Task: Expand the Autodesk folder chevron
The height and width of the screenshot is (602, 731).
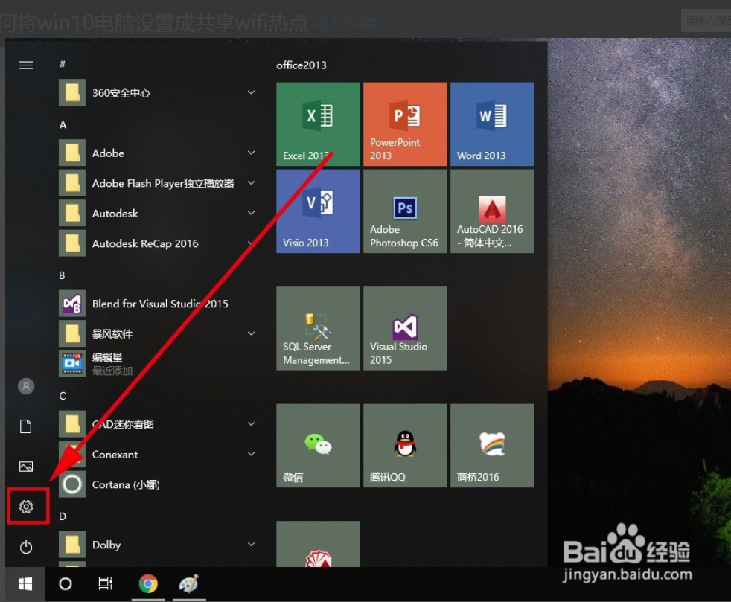Action: pyautogui.click(x=252, y=213)
